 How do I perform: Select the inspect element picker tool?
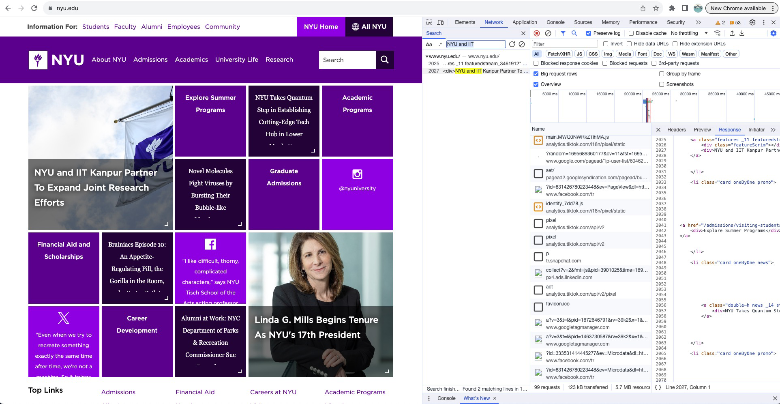[429, 22]
